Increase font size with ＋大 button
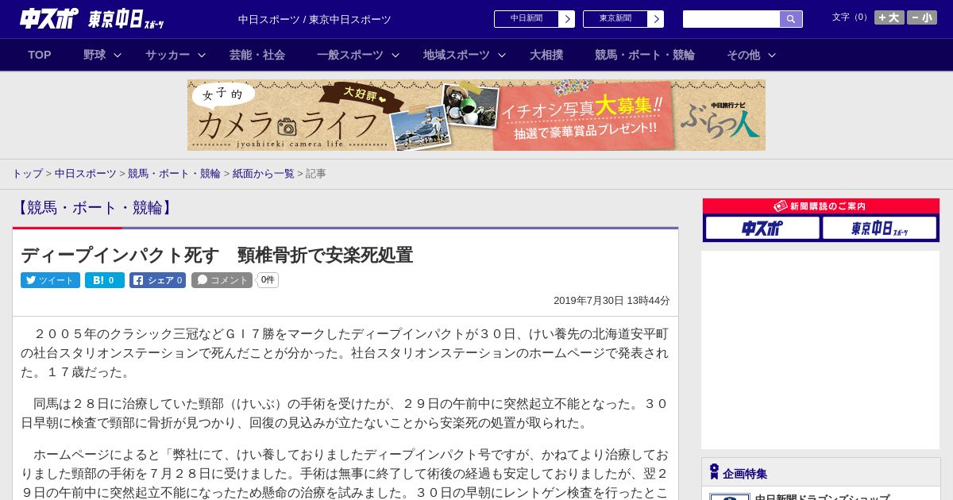 click(889, 17)
